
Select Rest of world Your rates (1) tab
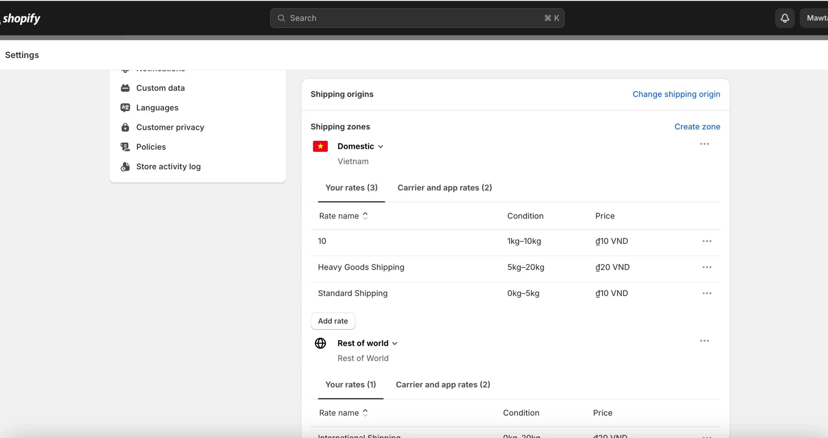(x=351, y=385)
